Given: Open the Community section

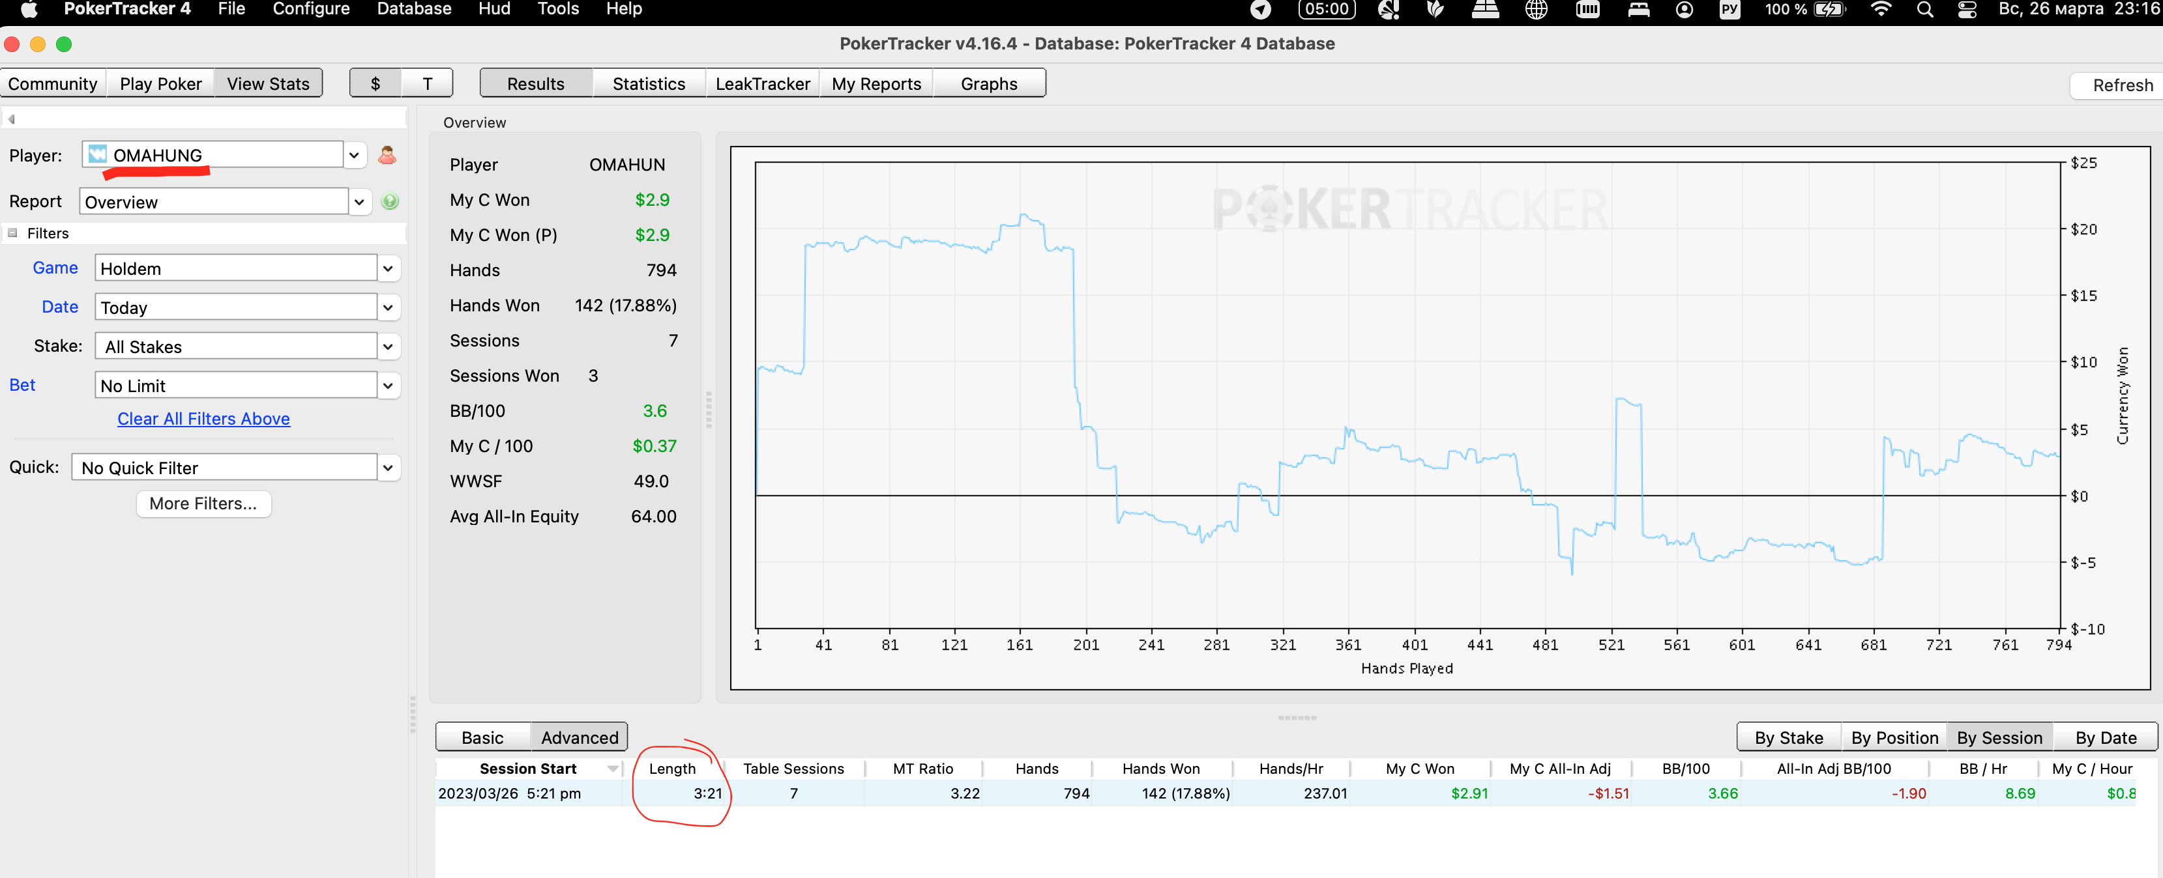Looking at the screenshot, I should (53, 83).
